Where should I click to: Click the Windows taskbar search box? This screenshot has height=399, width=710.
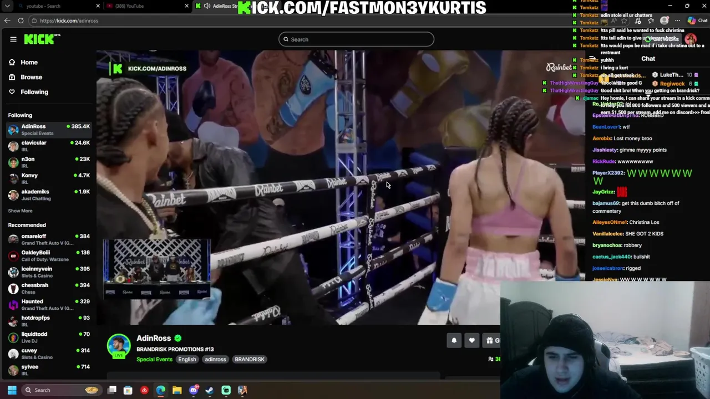click(61, 390)
